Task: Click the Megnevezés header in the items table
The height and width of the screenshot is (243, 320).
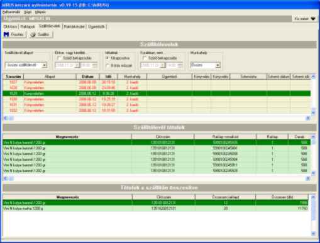Action: 67,137
